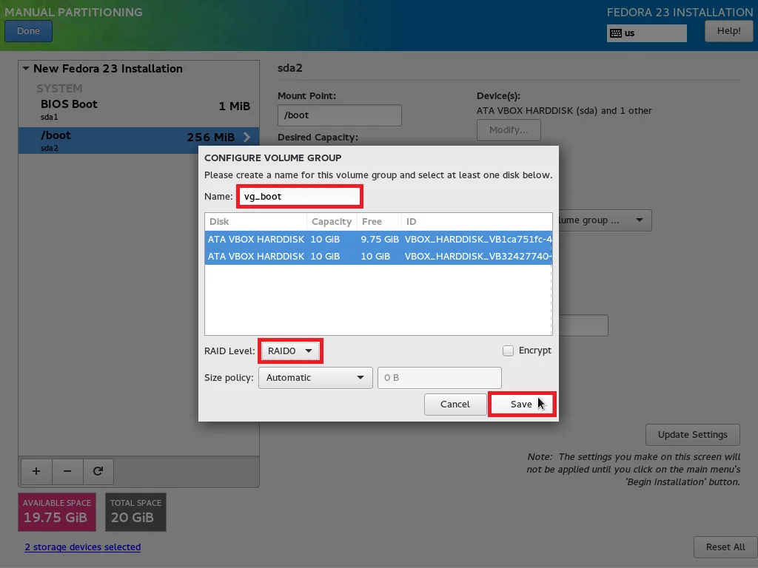Click the plus icon to add mount point
Viewport: 758px width, 568px height.
(x=36, y=471)
